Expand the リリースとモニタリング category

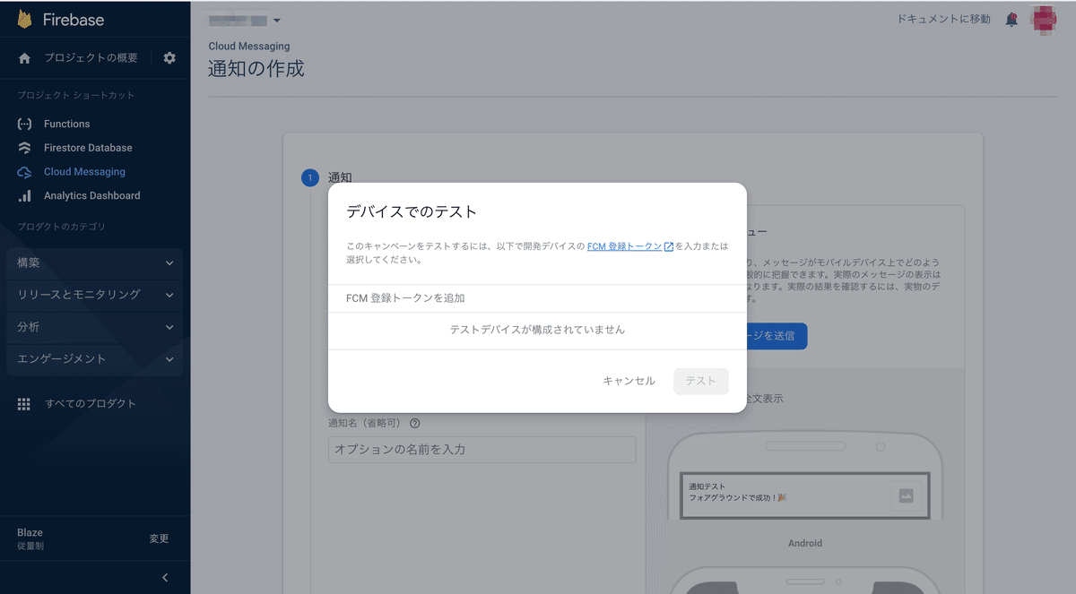(95, 295)
